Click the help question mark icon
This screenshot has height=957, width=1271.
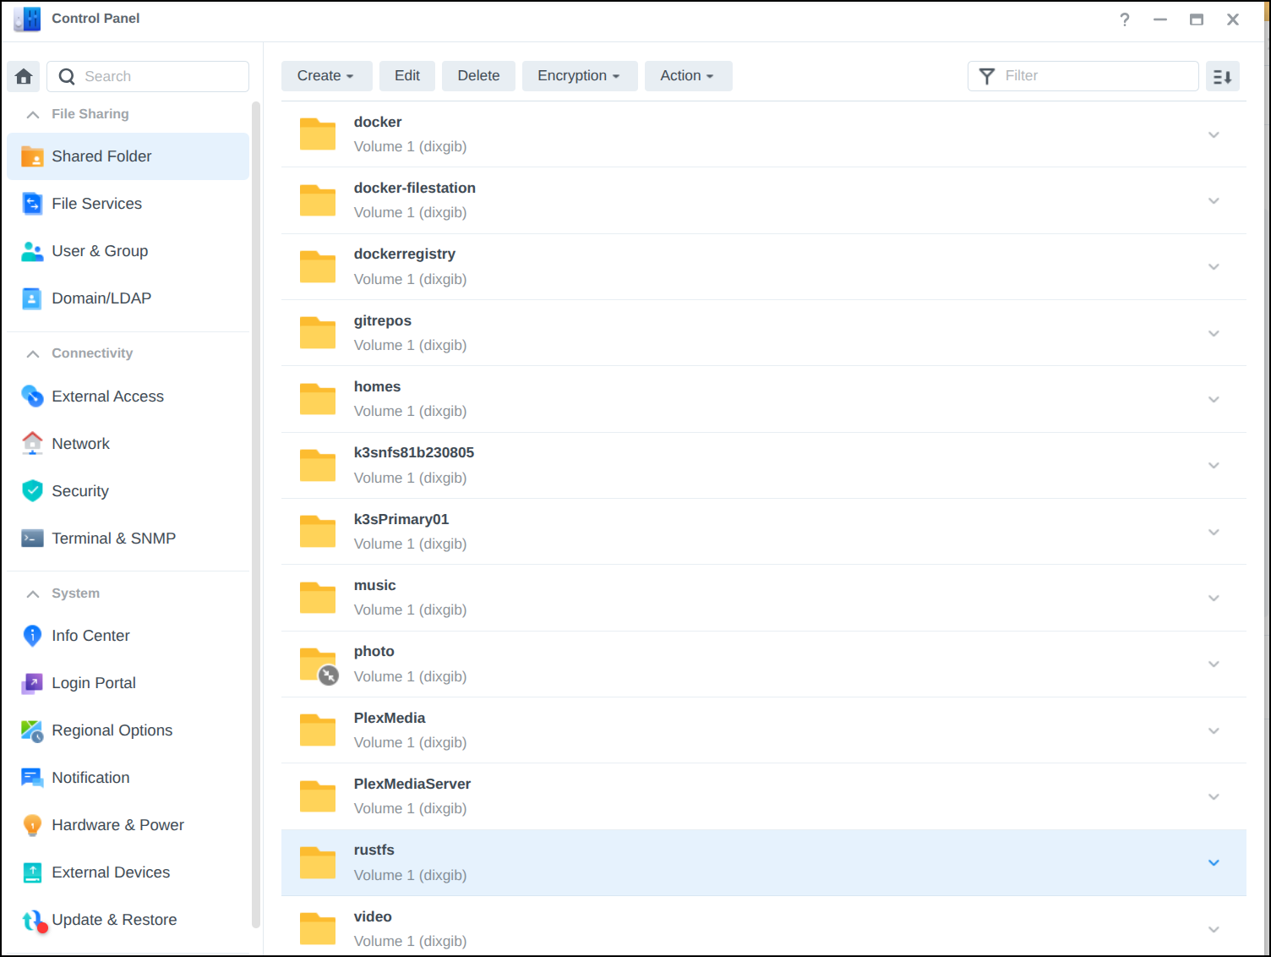click(x=1124, y=19)
